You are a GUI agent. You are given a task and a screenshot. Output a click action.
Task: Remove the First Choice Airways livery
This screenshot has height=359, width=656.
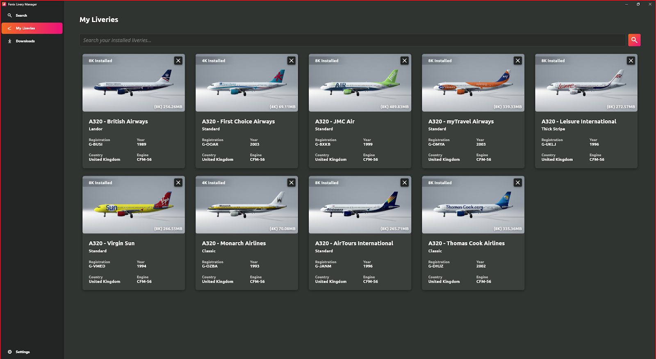pyautogui.click(x=292, y=61)
